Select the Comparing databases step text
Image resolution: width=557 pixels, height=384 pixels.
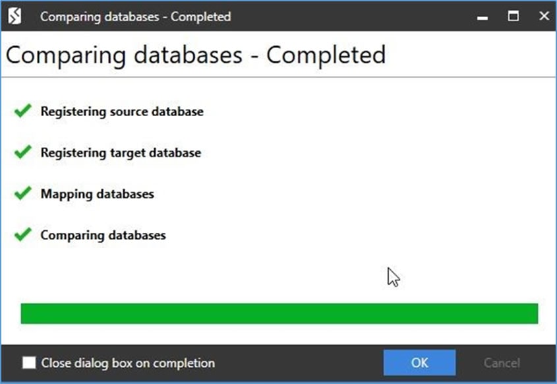[x=103, y=235]
